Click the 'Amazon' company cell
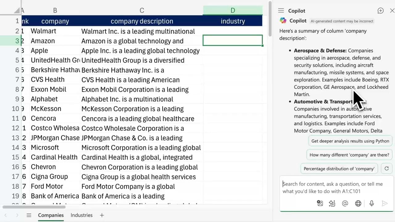Screen dimensions: 395x222 55,41
